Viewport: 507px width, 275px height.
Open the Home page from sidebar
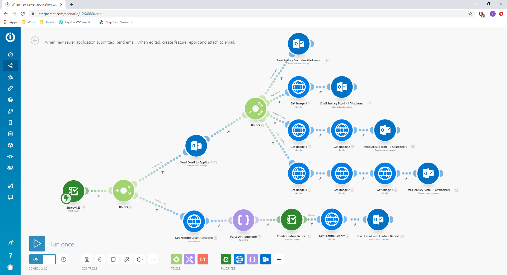pyautogui.click(x=10, y=54)
